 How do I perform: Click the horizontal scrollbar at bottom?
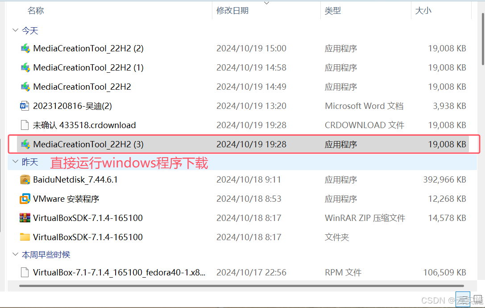pyautogui.click(x=241, y=286)
